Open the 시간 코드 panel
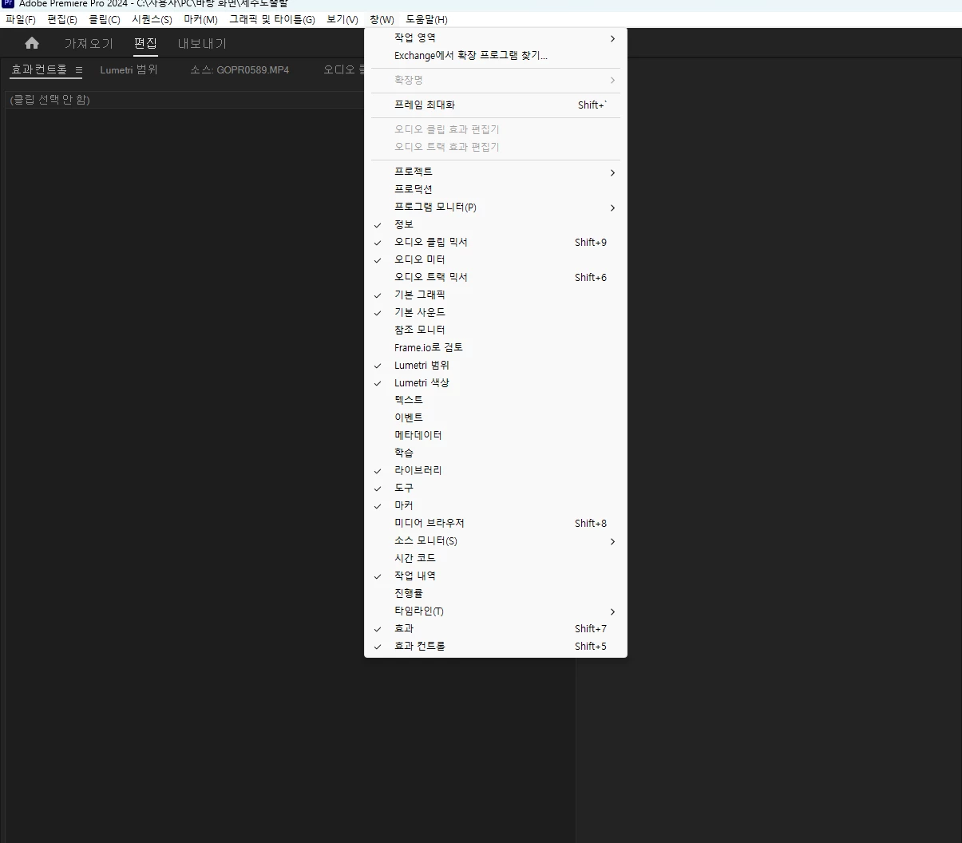 [x=495, y=558]
